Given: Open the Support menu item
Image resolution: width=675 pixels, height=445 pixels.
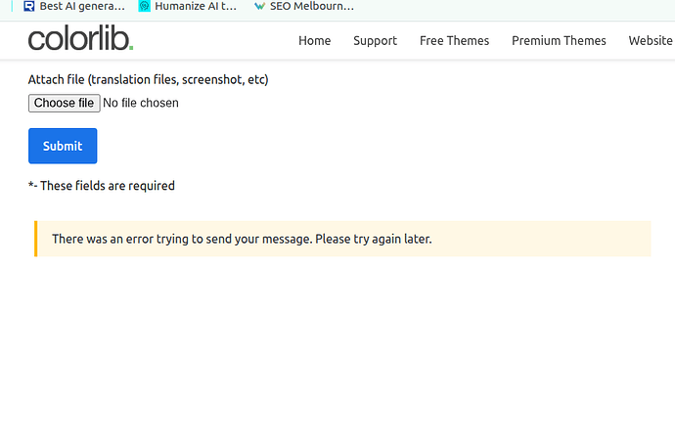Looking at the screenshot, I should 375,40.
